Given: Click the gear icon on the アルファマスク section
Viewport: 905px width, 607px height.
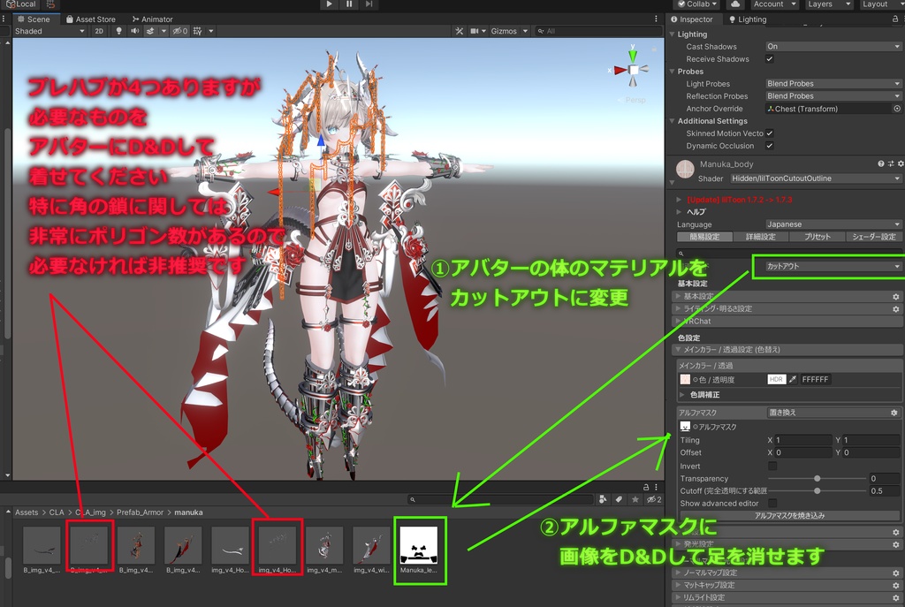Looking at the screenshot, I should (x=894, y=412).
